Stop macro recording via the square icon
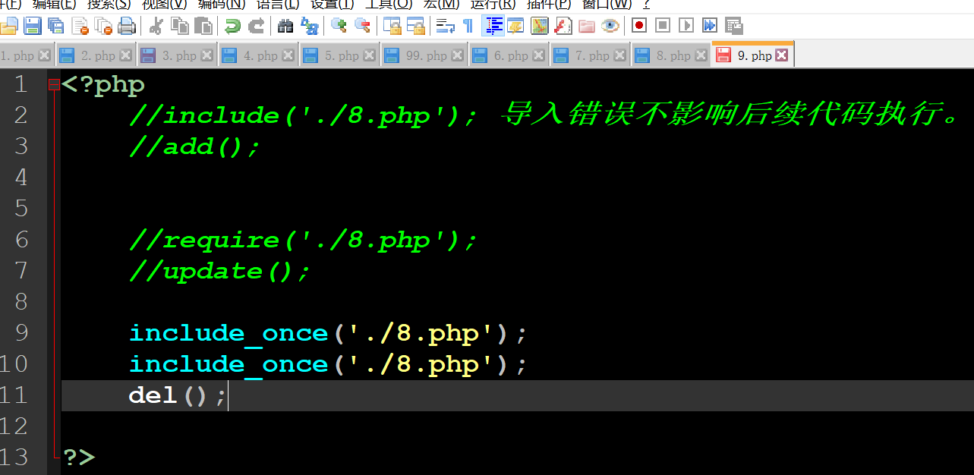This screenshot has height=475, width=974. pyautogui.click(x=661, y=25)
